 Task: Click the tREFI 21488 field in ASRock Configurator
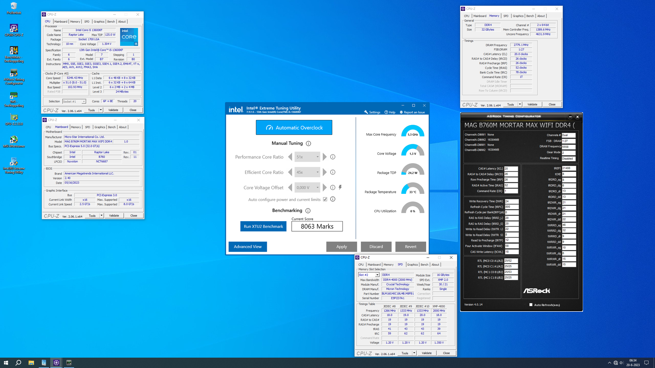[x=569, y=168]
